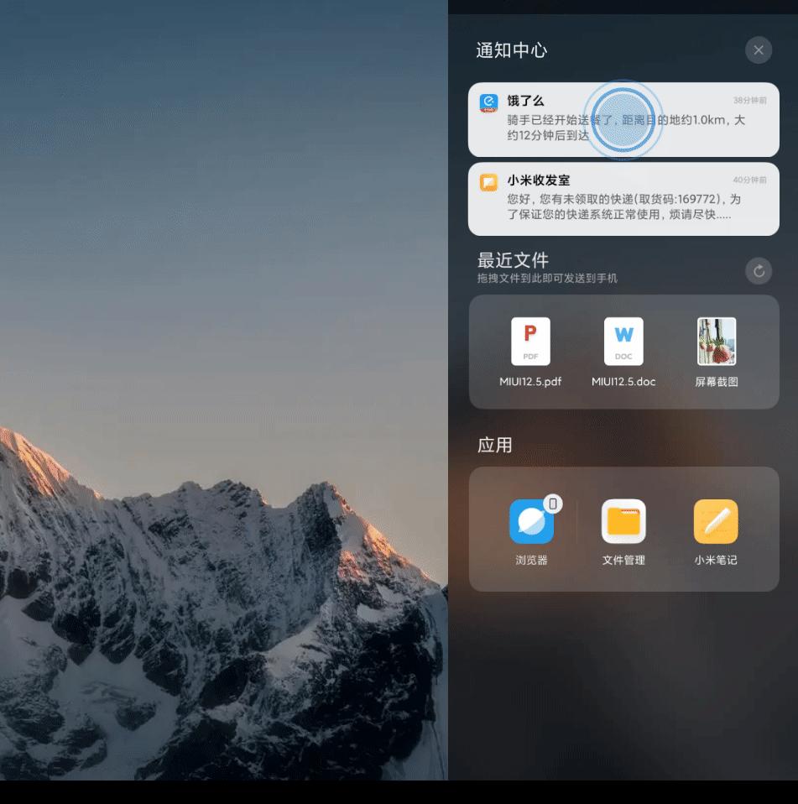Select the MIUI12.5.doc file icon
Image resolution: width=798 pixels, height=804 pixels.
623,341
